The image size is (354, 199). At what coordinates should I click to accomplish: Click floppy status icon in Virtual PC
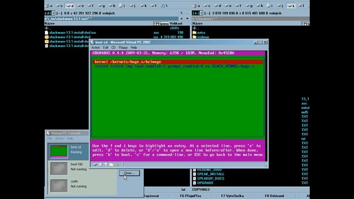point(106,165)
